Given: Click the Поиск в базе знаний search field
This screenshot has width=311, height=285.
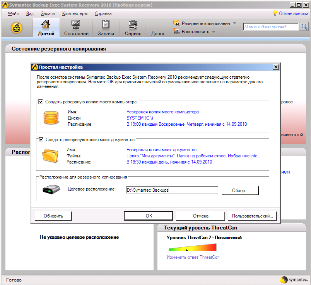Looking at the screenshot, I should pyautogui.click(x=271, y=27).
